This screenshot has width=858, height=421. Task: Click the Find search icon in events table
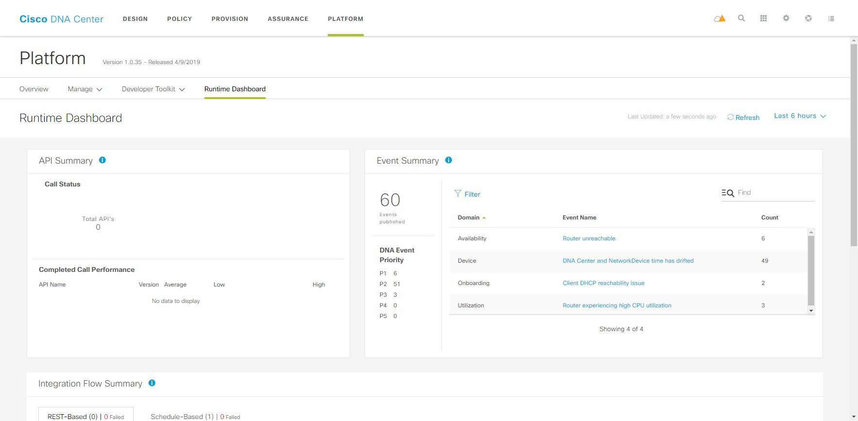pos(727,193)
